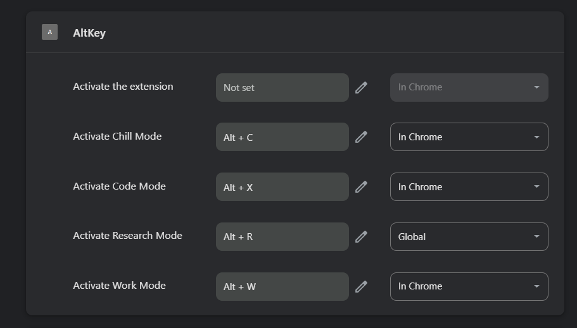Click the 'Not set' shortcut field
The width and height of the screenshot is (577, 328).
coord(282,88)
